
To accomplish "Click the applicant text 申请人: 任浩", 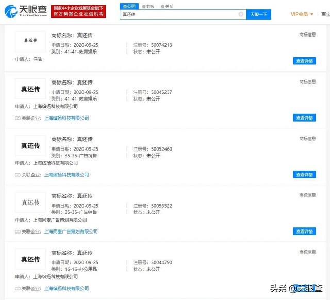I will [29, 59].
